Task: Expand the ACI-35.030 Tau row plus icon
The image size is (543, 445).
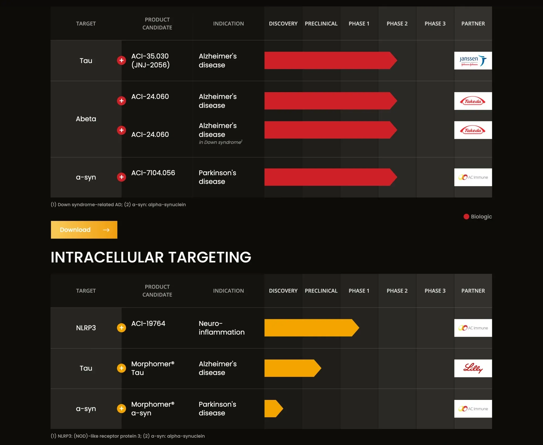Action: coord(121,60)
